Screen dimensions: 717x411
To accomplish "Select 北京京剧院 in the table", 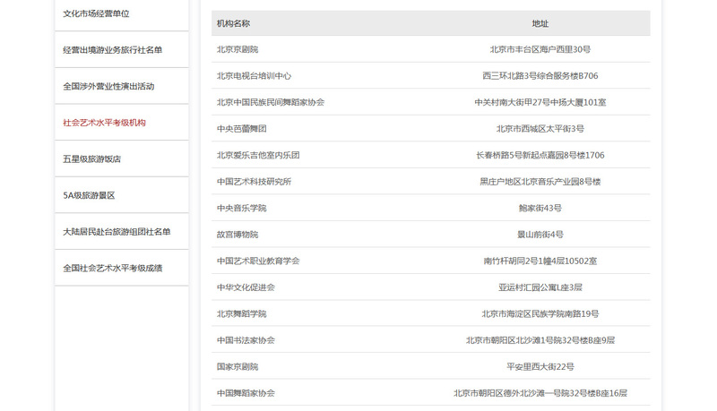I will [x=238, y=49].
